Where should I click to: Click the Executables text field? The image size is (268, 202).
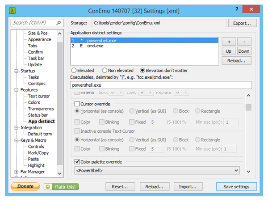(161, 85)
